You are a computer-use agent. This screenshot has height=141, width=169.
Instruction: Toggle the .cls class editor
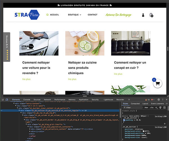point(152,107)
